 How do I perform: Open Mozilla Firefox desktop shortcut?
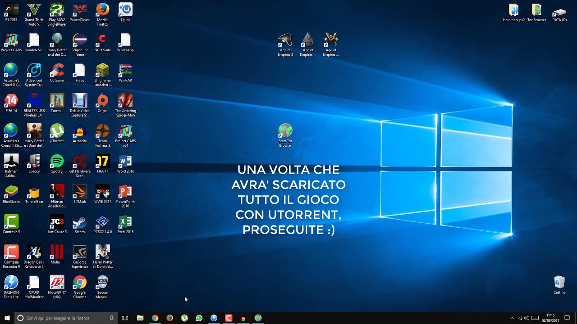103,14
